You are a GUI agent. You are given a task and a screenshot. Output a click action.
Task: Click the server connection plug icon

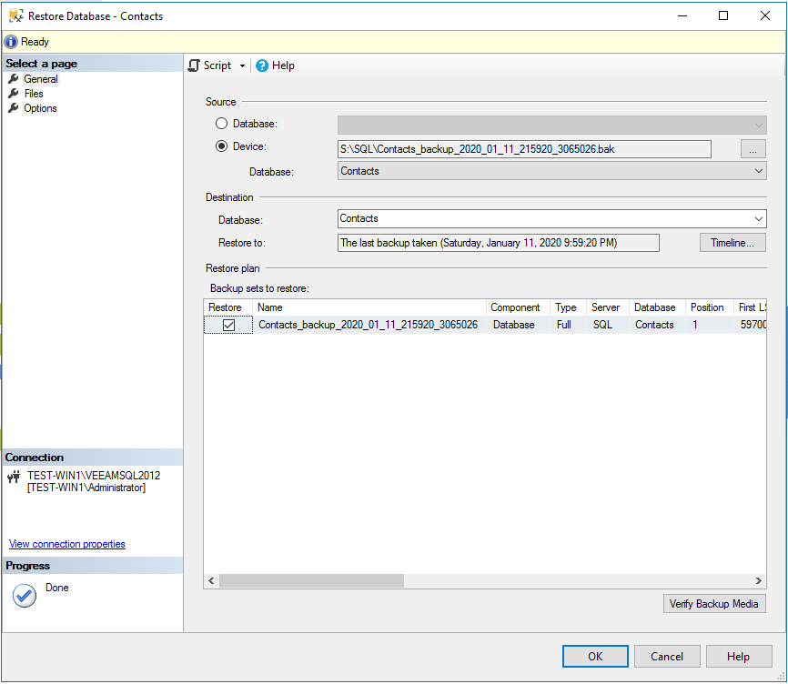pyautogui.click(x=14, y=476)
